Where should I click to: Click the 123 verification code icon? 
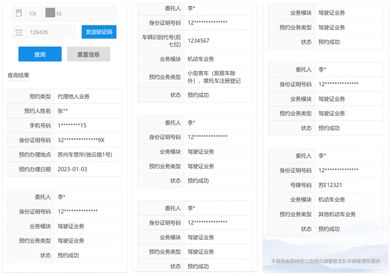pos(19,32)
